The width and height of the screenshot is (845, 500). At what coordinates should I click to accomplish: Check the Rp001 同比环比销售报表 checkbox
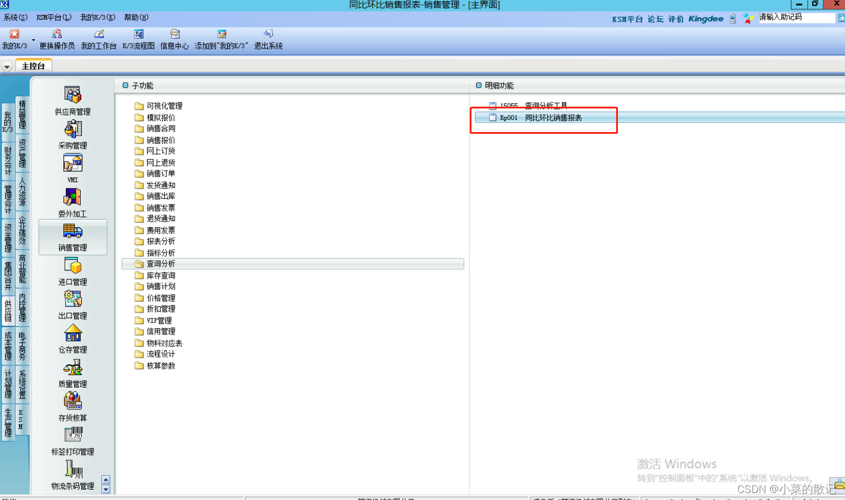tap(493, 117)
